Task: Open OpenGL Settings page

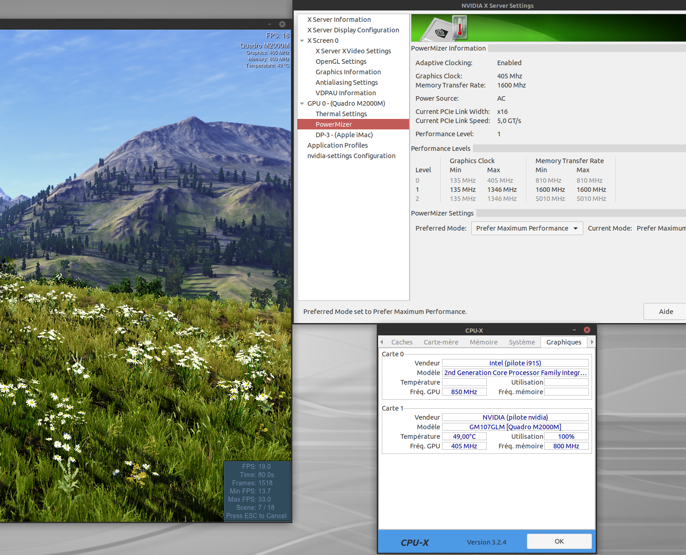Action: pos(341,62)
